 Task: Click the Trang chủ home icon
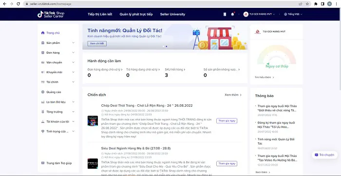tap(43, 33)
